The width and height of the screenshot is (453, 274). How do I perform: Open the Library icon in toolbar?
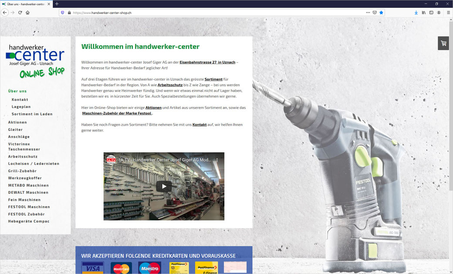(423, 13)
